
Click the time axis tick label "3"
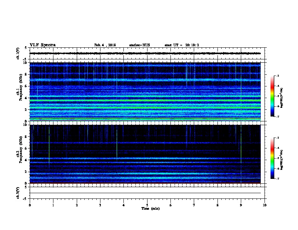click(100, 205)
